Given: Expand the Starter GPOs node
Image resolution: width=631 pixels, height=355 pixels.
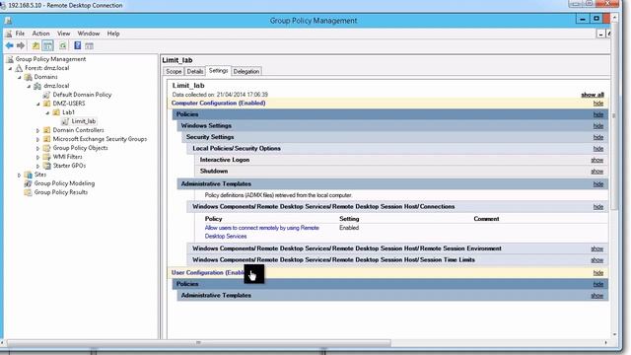Looking at the screenshot, I should tap(38, 166).
